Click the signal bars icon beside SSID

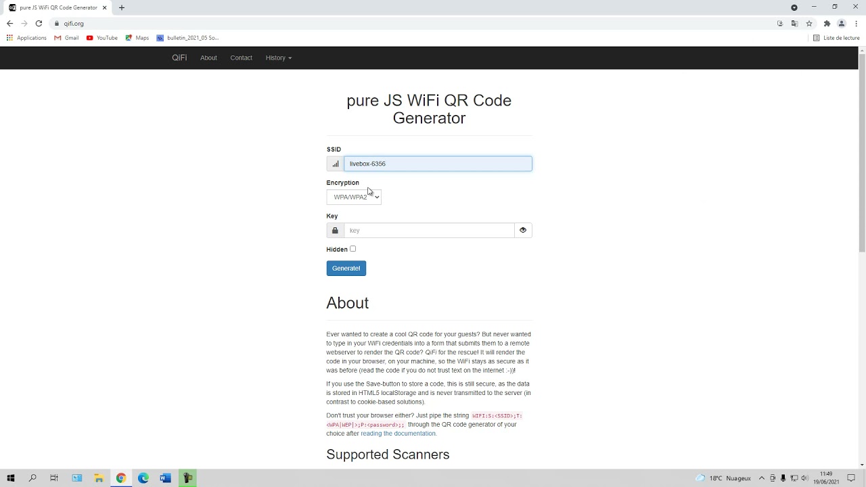tap(335, 164)
